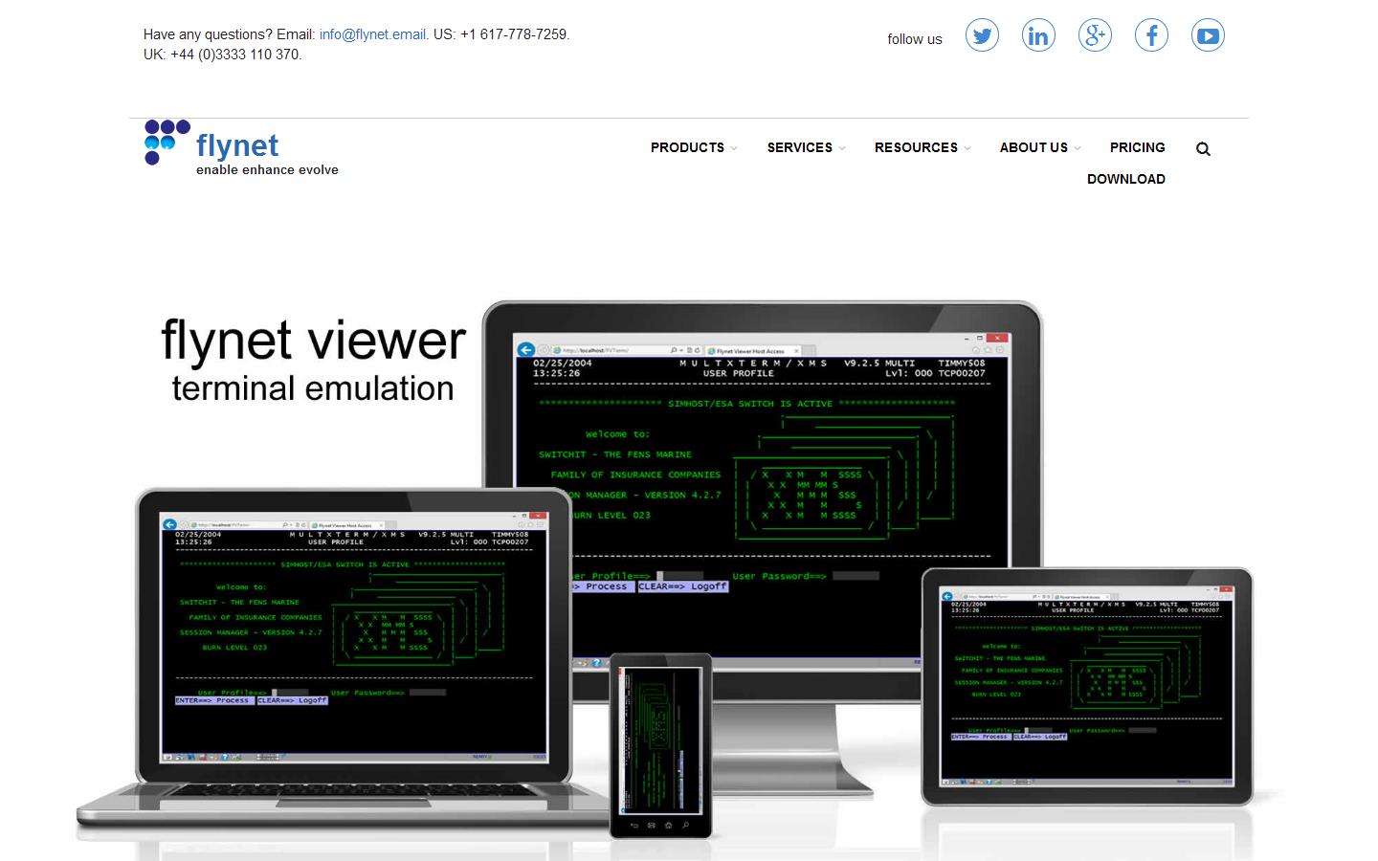This screenshot has width=1378, height=861.
Task: Tap the home icon on phone mockup
Action: [x=669, y=825]
